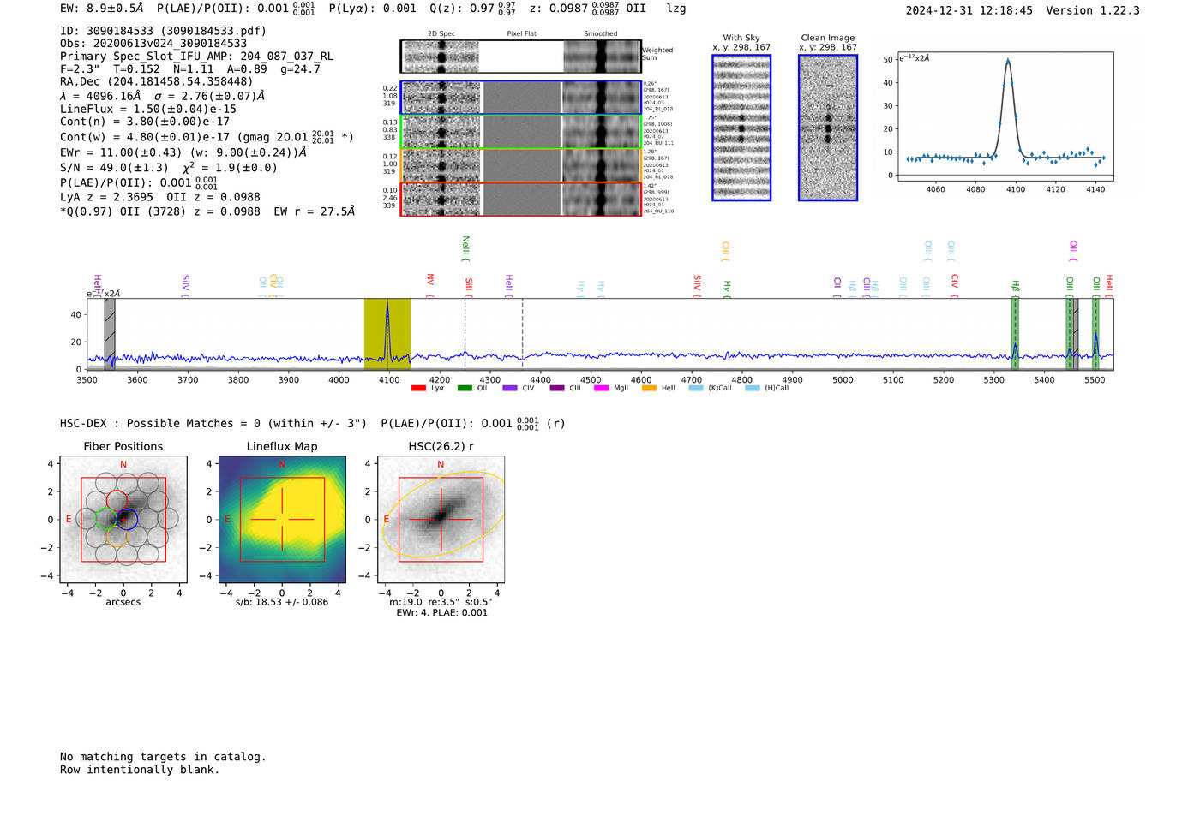Viewport: 1200px width, 816px height.
Task: Click the orange fiber circle in Fiber Positions
Action: pyautogui.click(x=117, y=536)
